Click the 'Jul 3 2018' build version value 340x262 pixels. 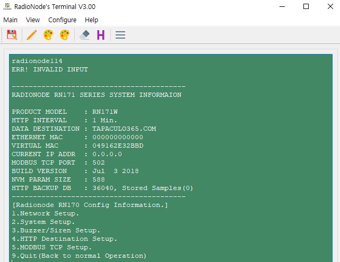116,171
